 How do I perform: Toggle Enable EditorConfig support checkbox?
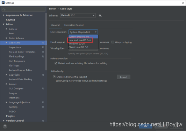54,77
